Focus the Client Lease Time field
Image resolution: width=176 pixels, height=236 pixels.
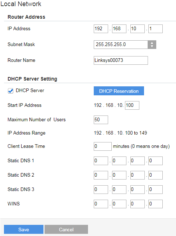(x=103, y=146)
